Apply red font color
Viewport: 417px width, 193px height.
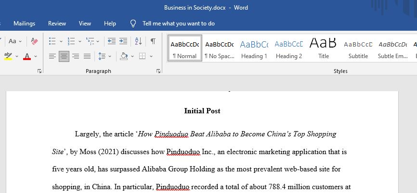click(27, 56)
